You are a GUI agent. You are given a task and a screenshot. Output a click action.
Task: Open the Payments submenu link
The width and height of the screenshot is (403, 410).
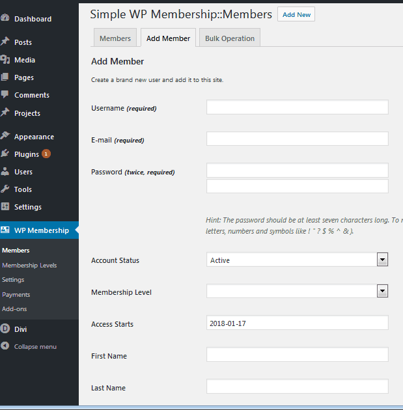(x=16, y=294)
